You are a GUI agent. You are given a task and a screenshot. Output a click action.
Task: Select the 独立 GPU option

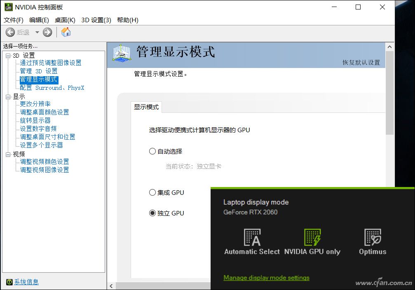point(152,213)
